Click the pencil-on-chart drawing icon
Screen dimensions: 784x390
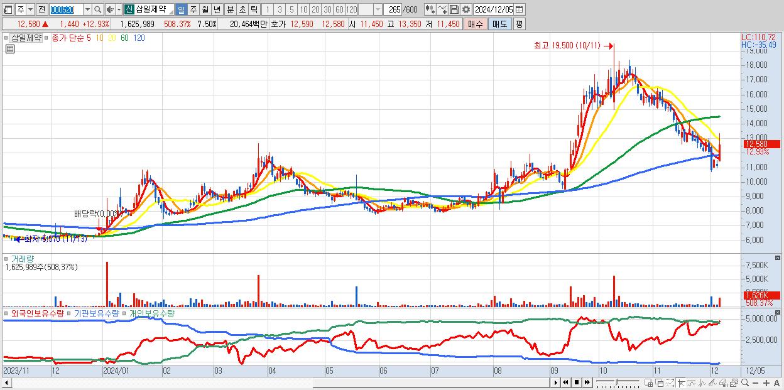tap(712, 382)
